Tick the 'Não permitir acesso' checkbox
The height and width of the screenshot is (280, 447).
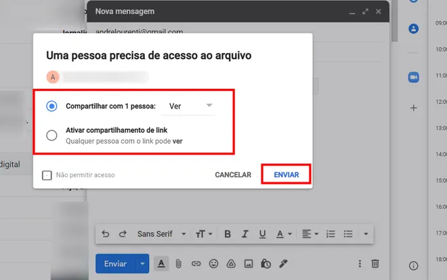pyautogui.click(x=47, y=175)
